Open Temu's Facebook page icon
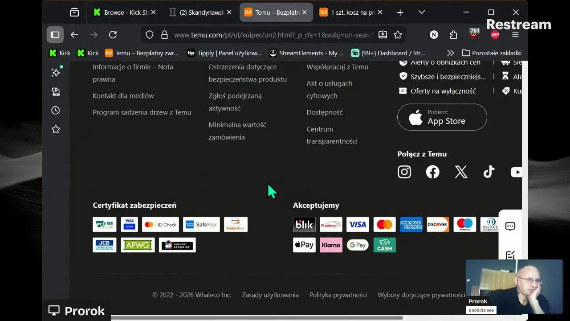570x321 pixels. click(432, 172)
